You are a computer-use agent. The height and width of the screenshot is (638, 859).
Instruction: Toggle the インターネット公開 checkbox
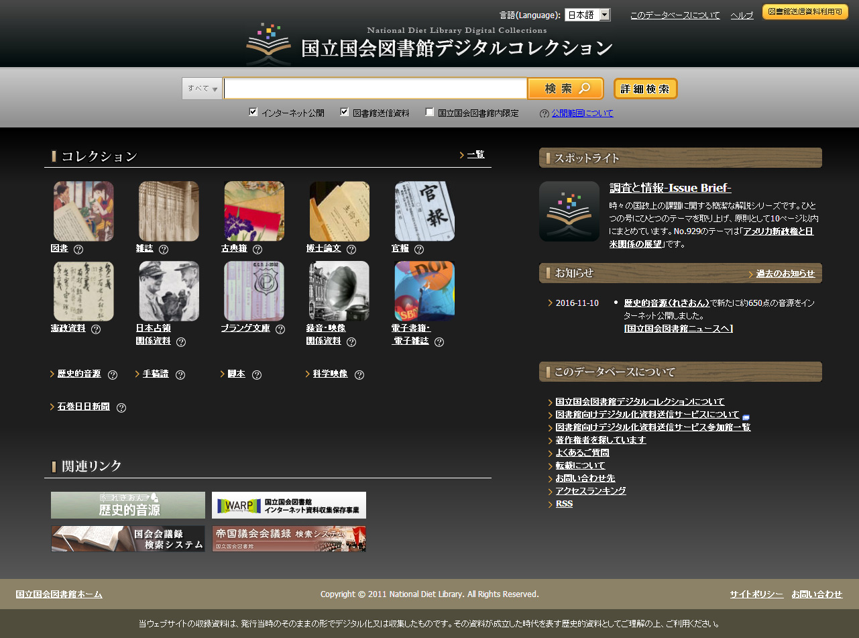253,112
